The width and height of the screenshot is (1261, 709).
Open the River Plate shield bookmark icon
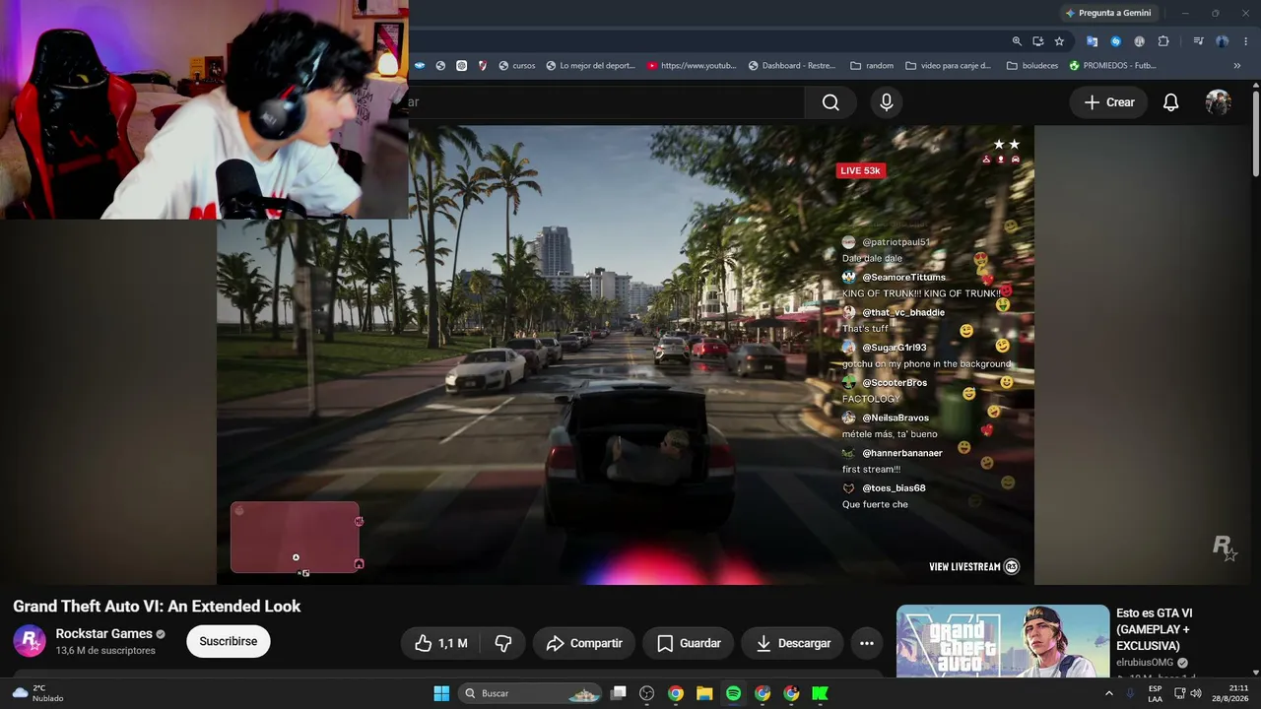pyautogui.click(x=483, y=66)
